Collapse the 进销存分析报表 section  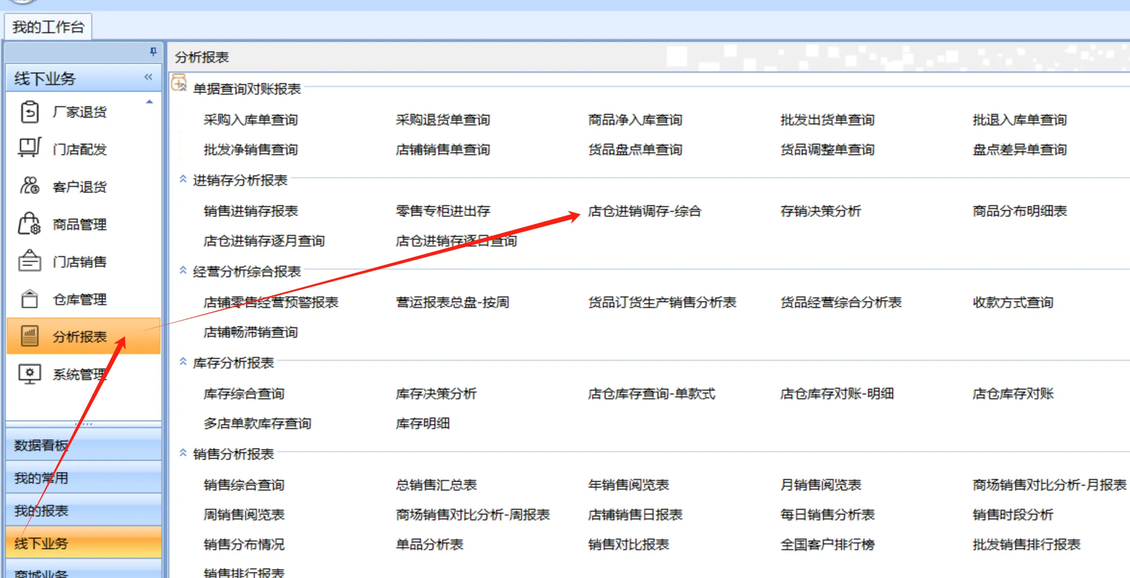coord(183,179)
